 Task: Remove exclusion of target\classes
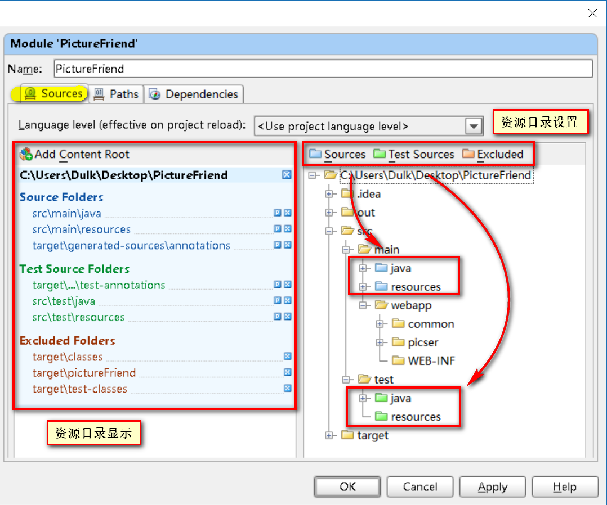click(x=287, y=356)
